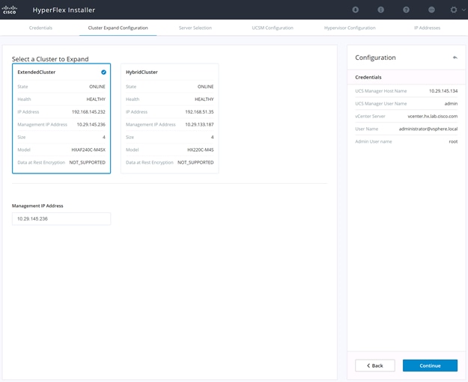
Task: Click the HyperFlex Installer title
Action: 64,10
